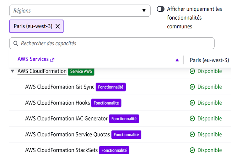Click the Hooks available checkmark icon
Image resolution: width=231 pixels, height=154 pixels.
click(x=192, y=103)
